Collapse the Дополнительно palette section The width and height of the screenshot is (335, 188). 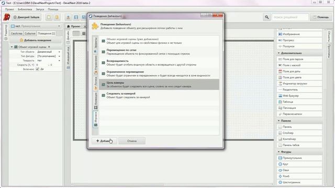pyautogui.click(x=278, y=53)
